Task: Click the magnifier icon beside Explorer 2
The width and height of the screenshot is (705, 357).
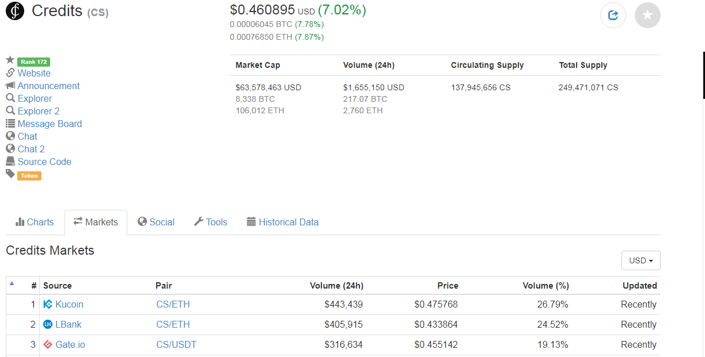Action: [10, 111]
